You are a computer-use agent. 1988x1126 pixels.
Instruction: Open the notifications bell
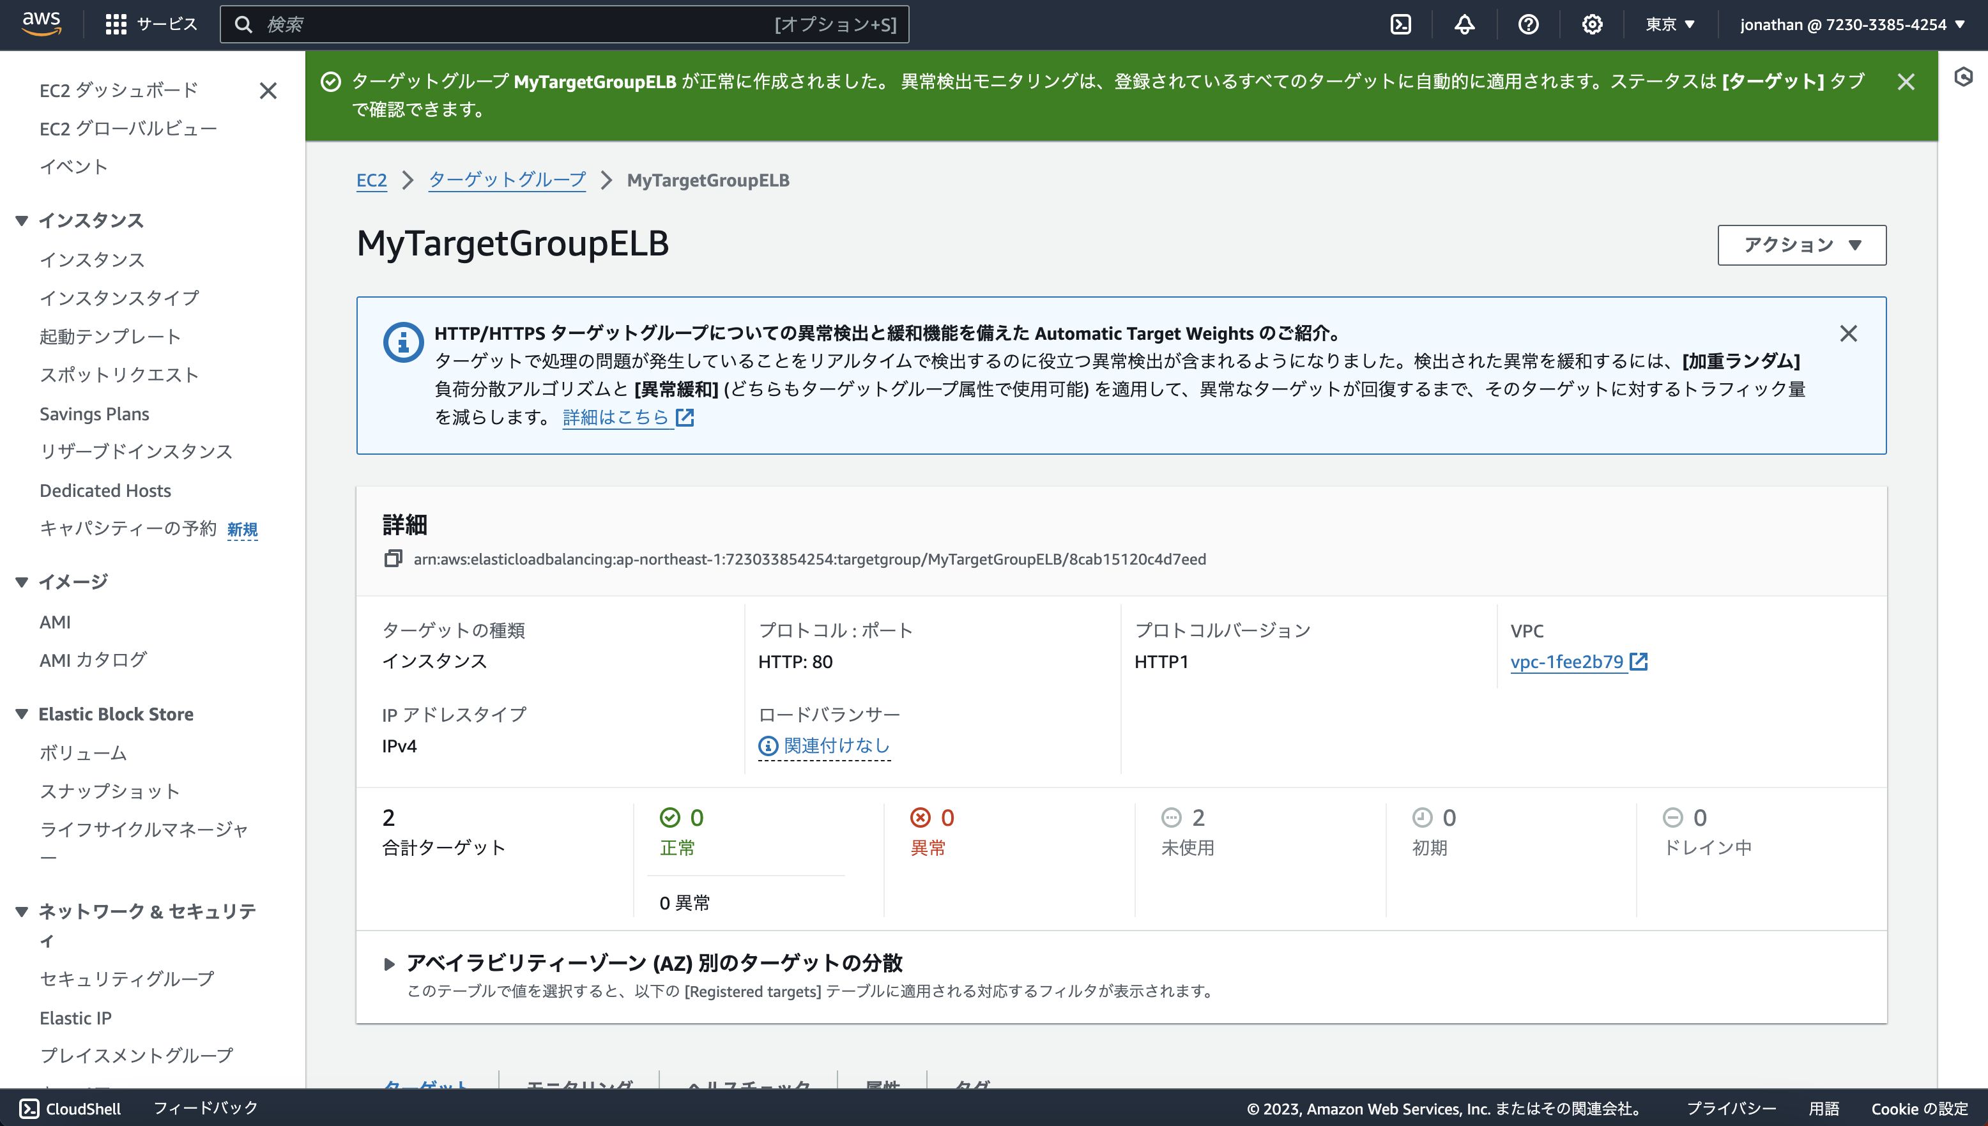pyautogui.click(x=1464, y=24)
